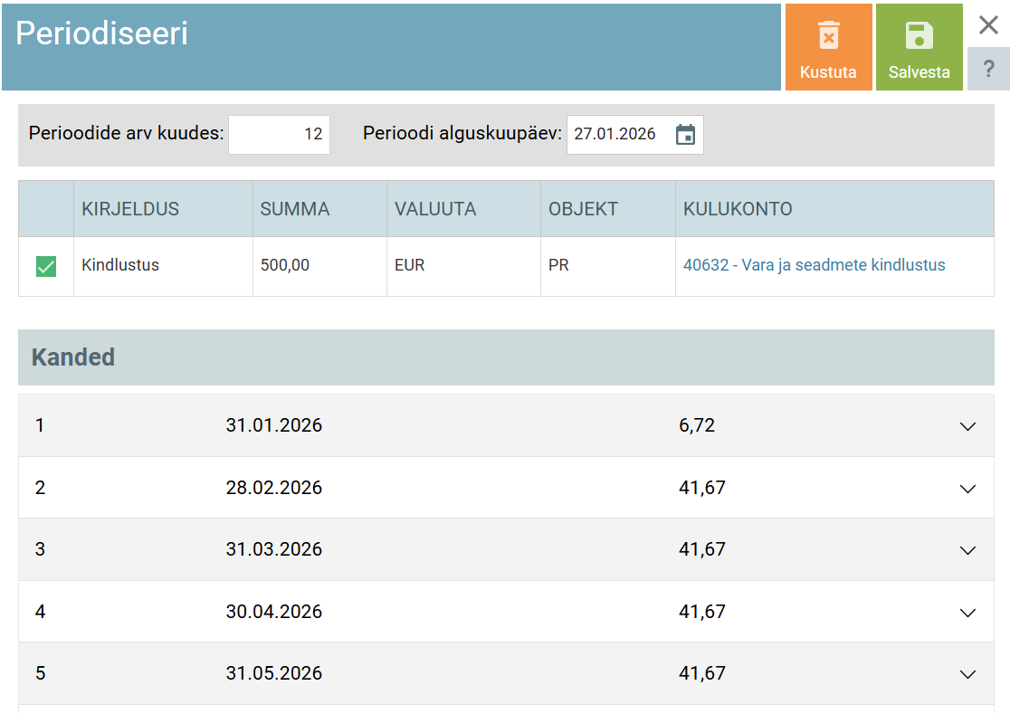
Task: Click the Kustuta delete button
Action: tap(828, 47)
